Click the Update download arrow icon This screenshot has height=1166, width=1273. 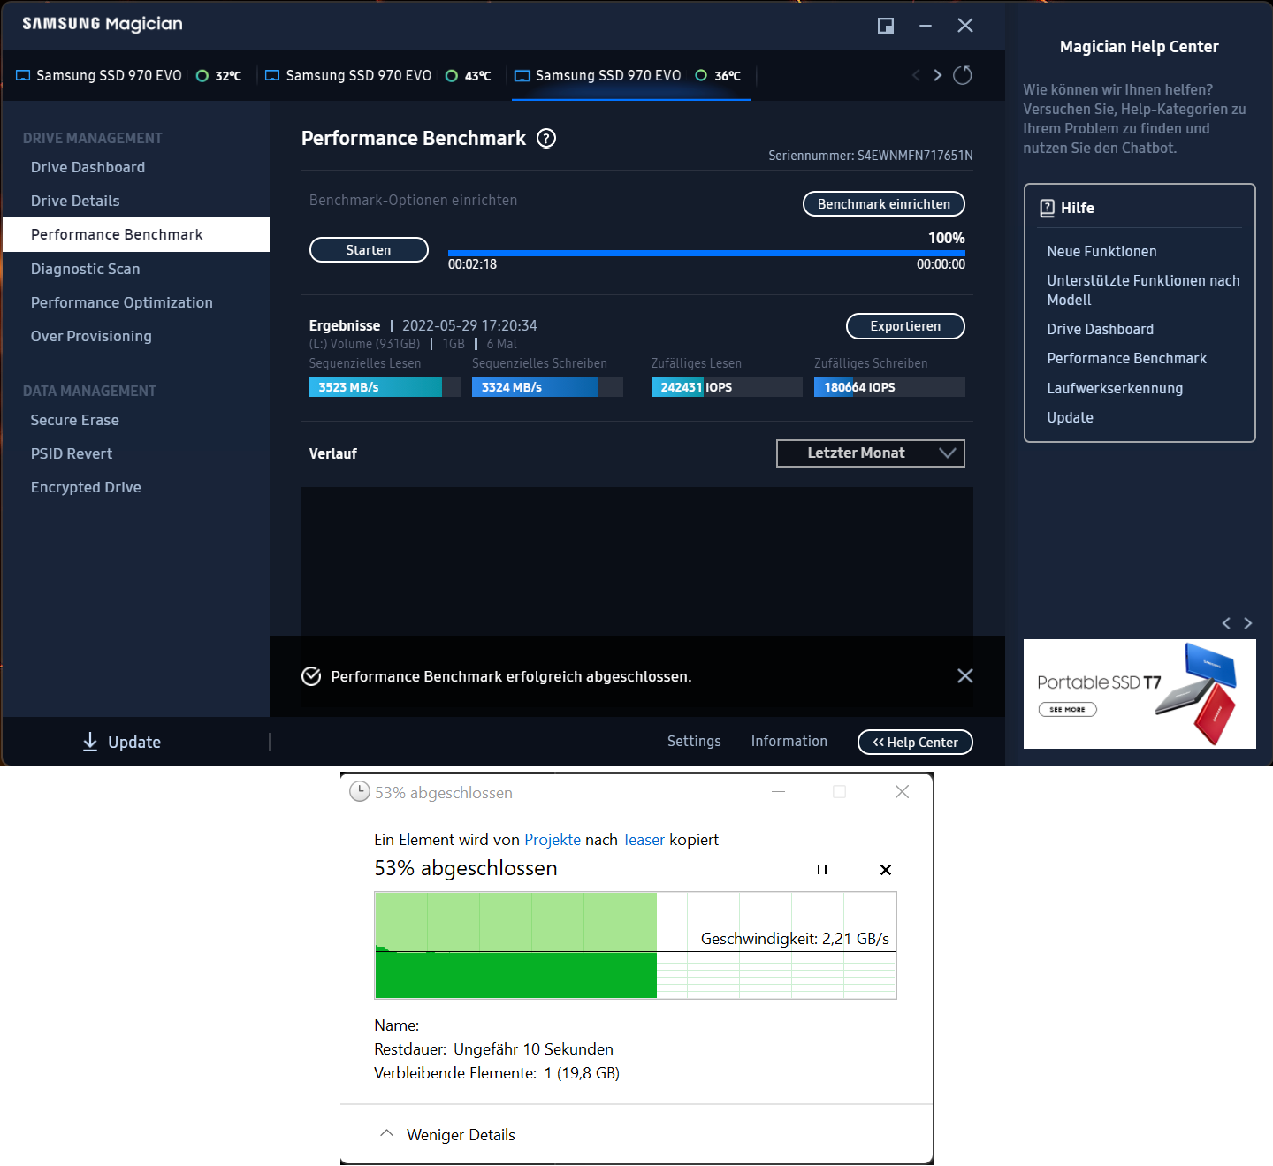90,742
